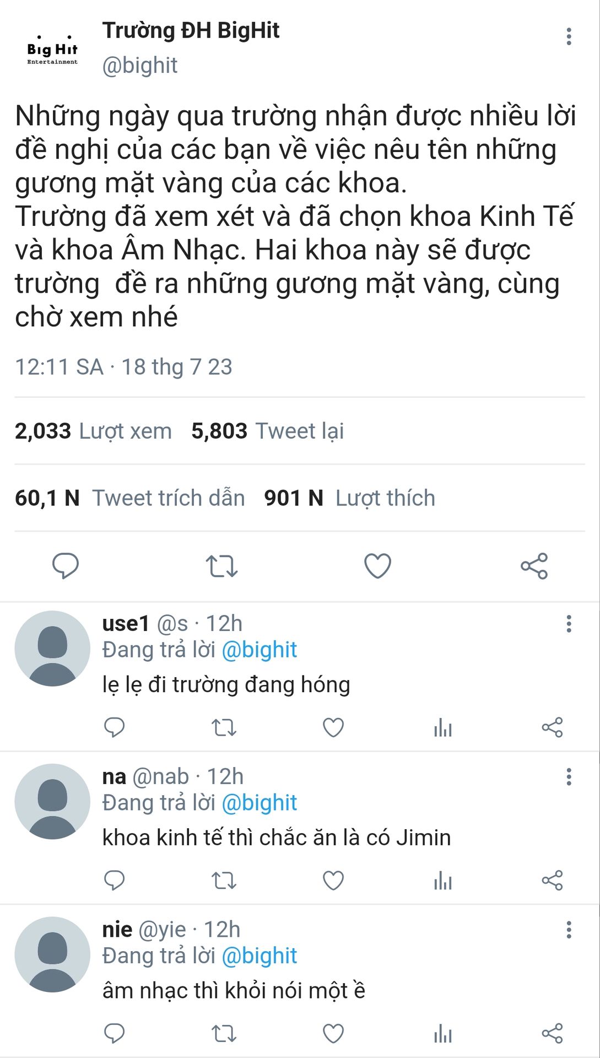Reply to the main BigHit tweet
The height and width of the screenshot is (1058, 600).
[66, 566]
